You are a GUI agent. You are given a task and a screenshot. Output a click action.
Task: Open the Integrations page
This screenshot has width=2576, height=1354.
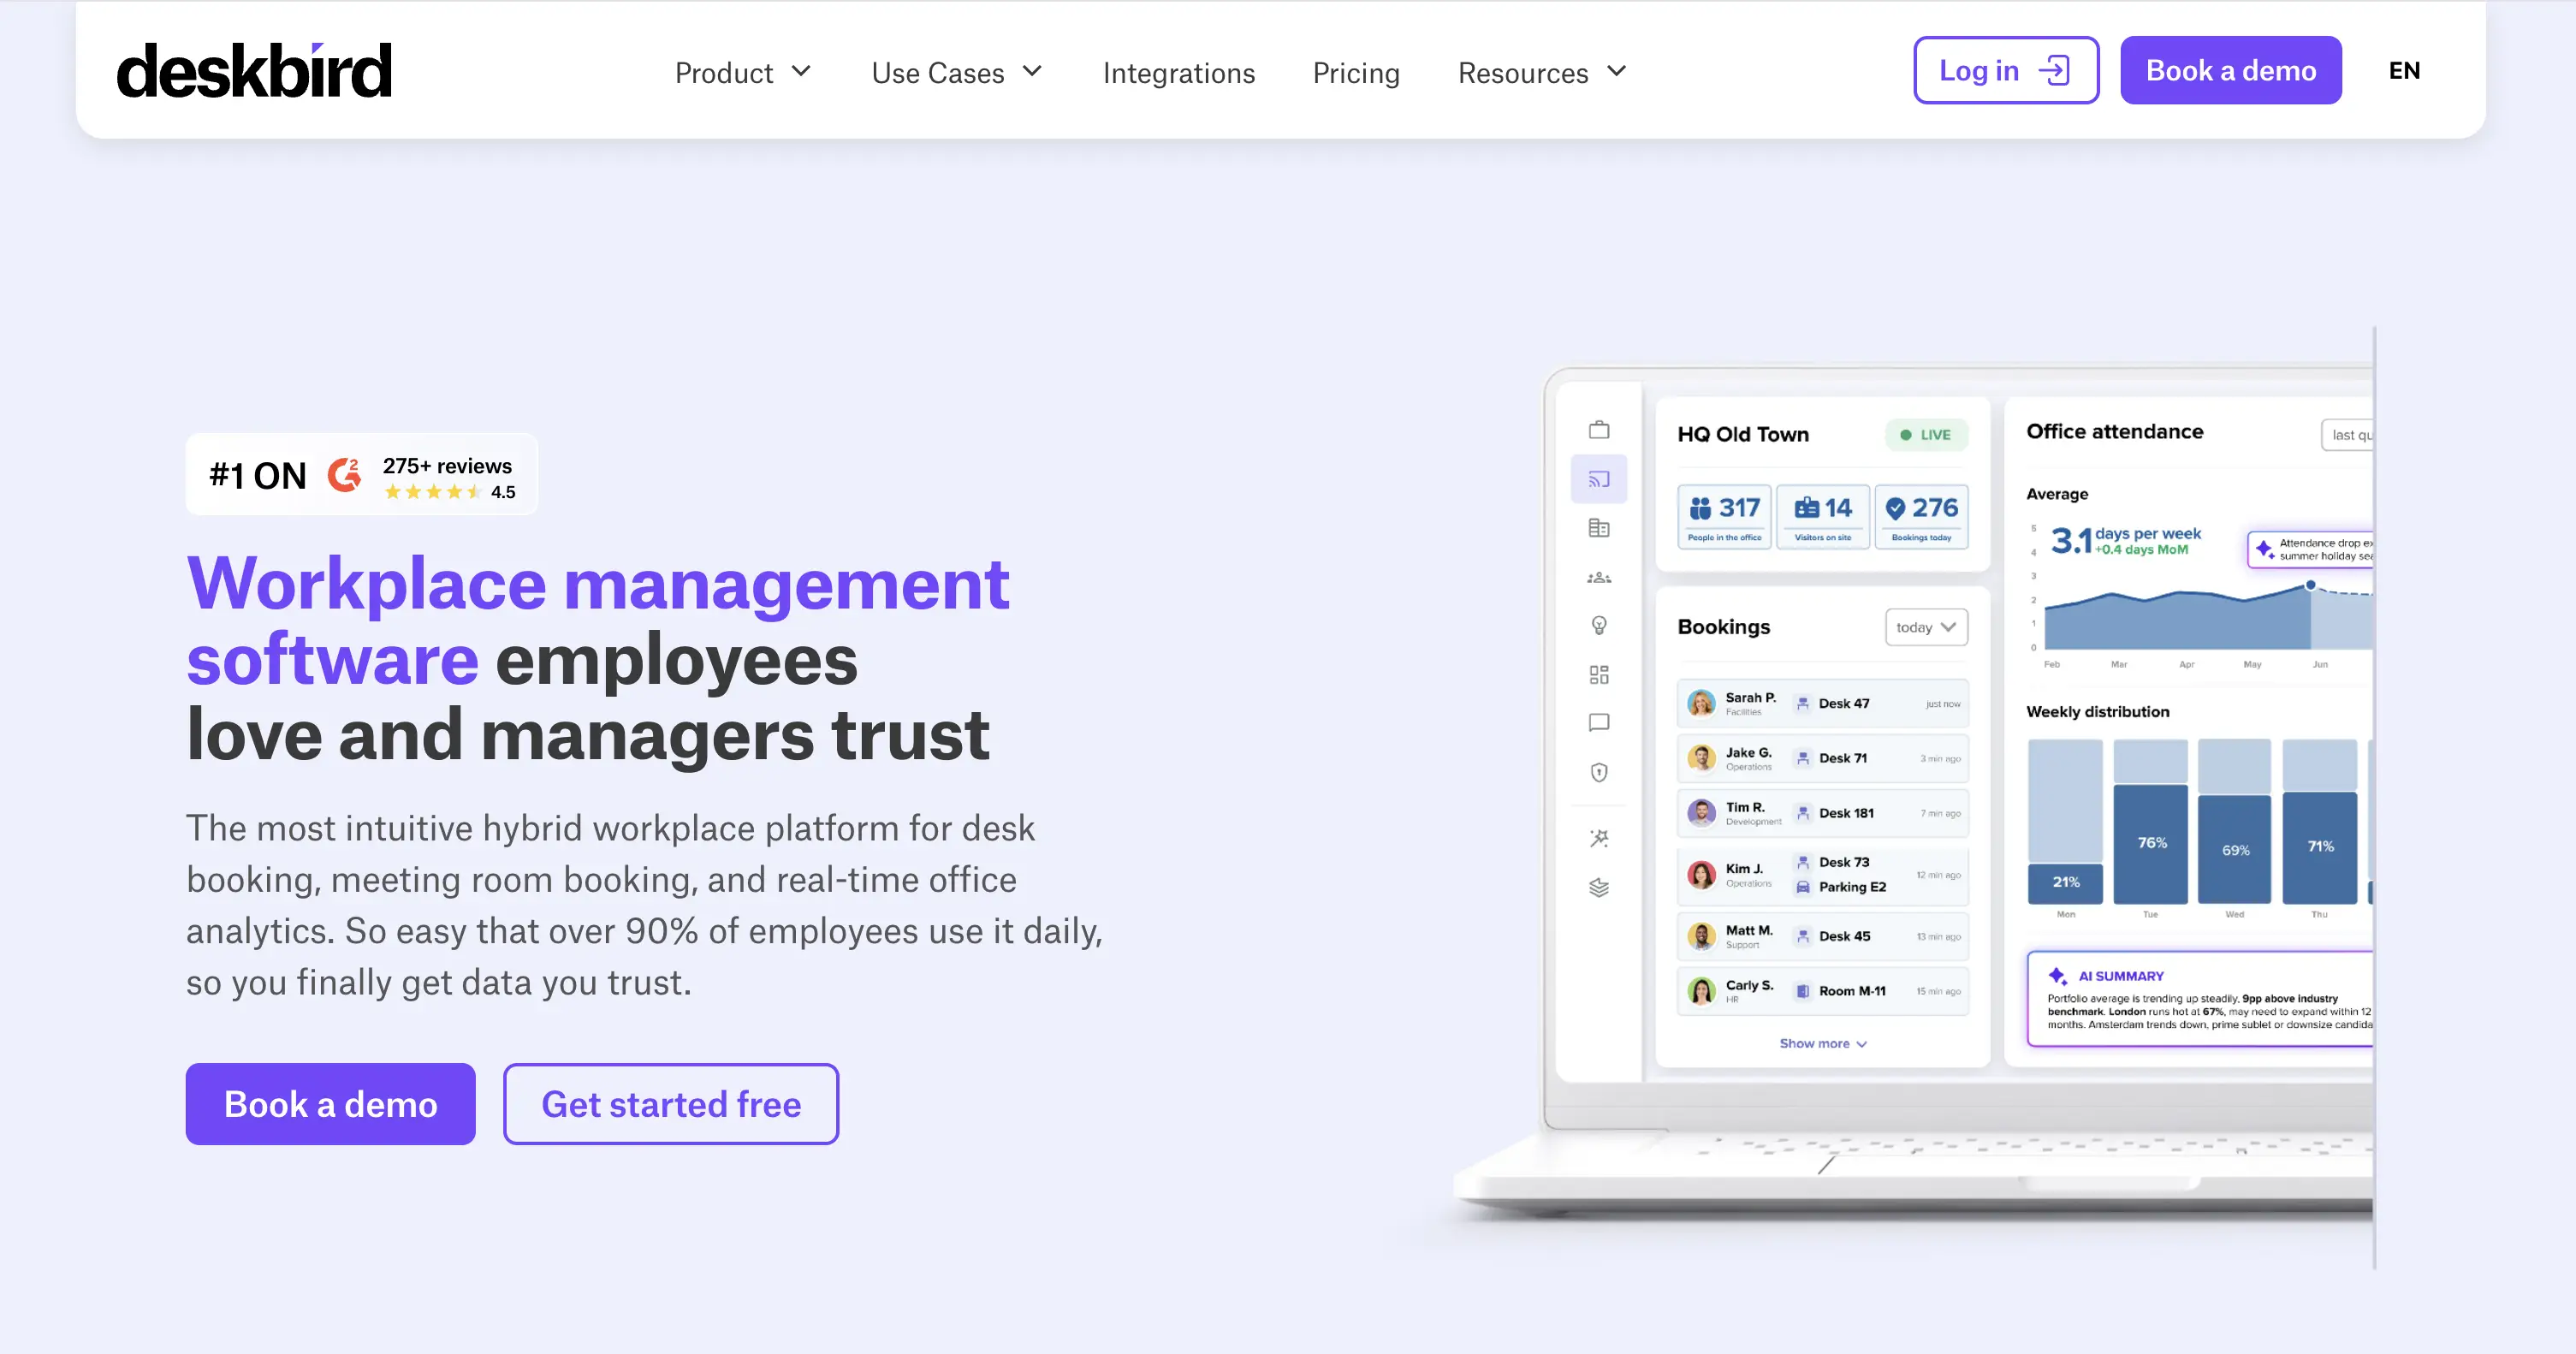pyautogui.click(x=1178, y=72)
